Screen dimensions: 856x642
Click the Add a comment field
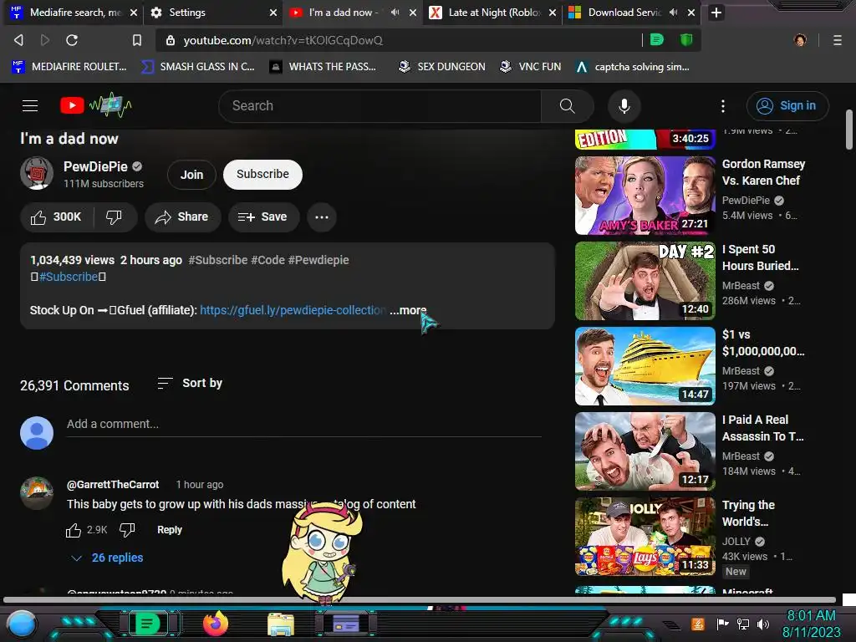pos(303,424)
